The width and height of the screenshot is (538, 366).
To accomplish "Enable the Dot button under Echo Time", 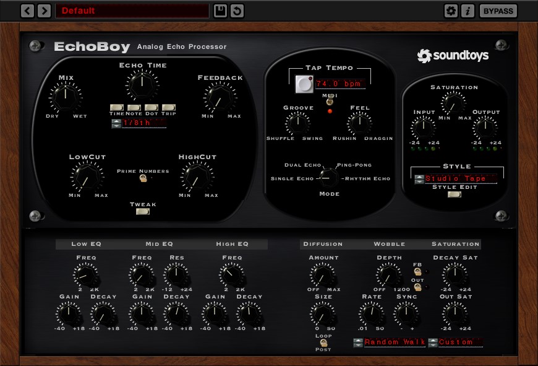I will tap(152, 108).
